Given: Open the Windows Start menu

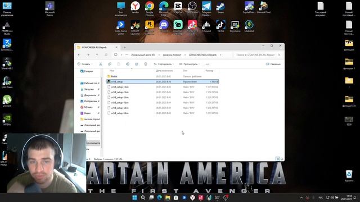Looking at the screenshot, I should (x=135, y=198).
